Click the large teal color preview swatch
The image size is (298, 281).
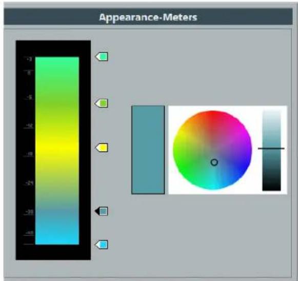148,150
